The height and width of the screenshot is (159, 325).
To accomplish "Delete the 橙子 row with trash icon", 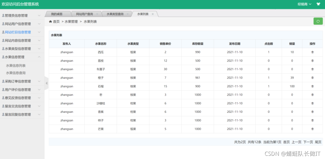I will coord(312,78).
